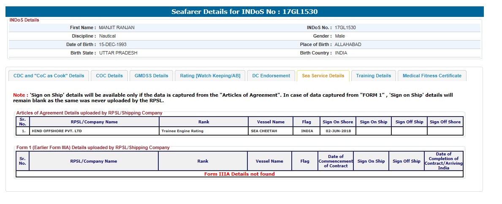Click the Sign Off Shore column header
502x204 pixels.
[445, 122]
